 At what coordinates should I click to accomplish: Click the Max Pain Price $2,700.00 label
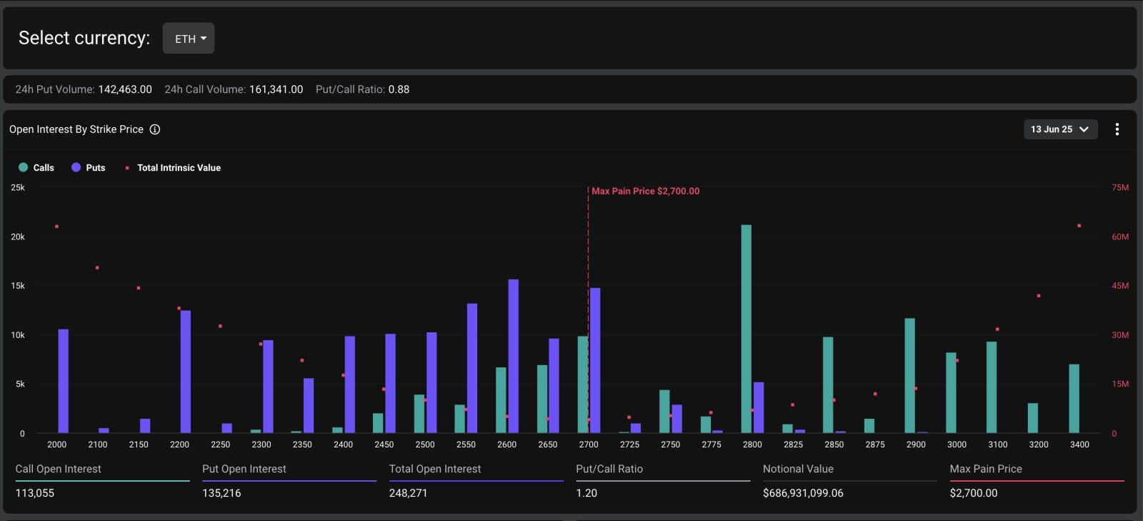(645, 192)
